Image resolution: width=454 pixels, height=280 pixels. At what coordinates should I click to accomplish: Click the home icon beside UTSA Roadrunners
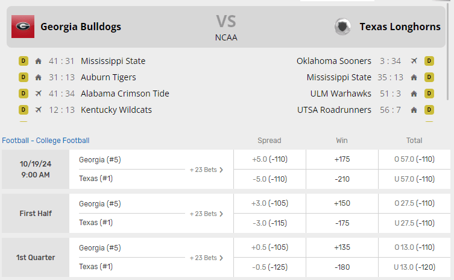414,110
